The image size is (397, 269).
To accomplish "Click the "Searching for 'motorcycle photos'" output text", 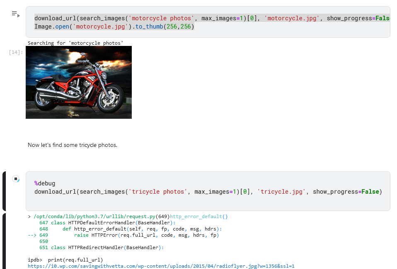I will [x=75, y=43].
